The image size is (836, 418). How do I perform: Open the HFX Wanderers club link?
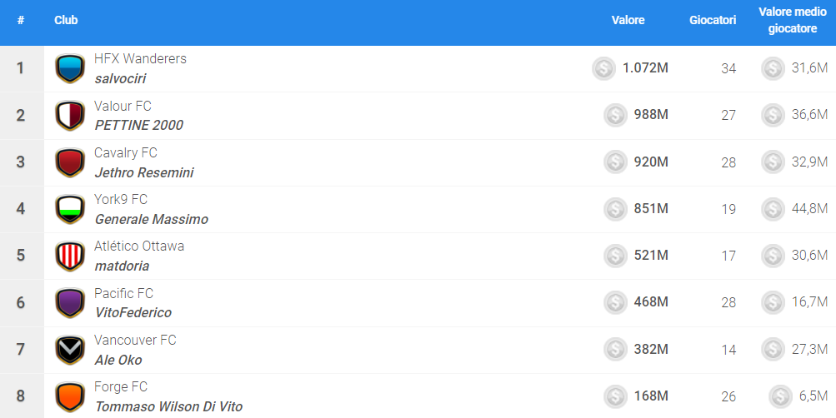pyautogui.click(x=140, y=59)
